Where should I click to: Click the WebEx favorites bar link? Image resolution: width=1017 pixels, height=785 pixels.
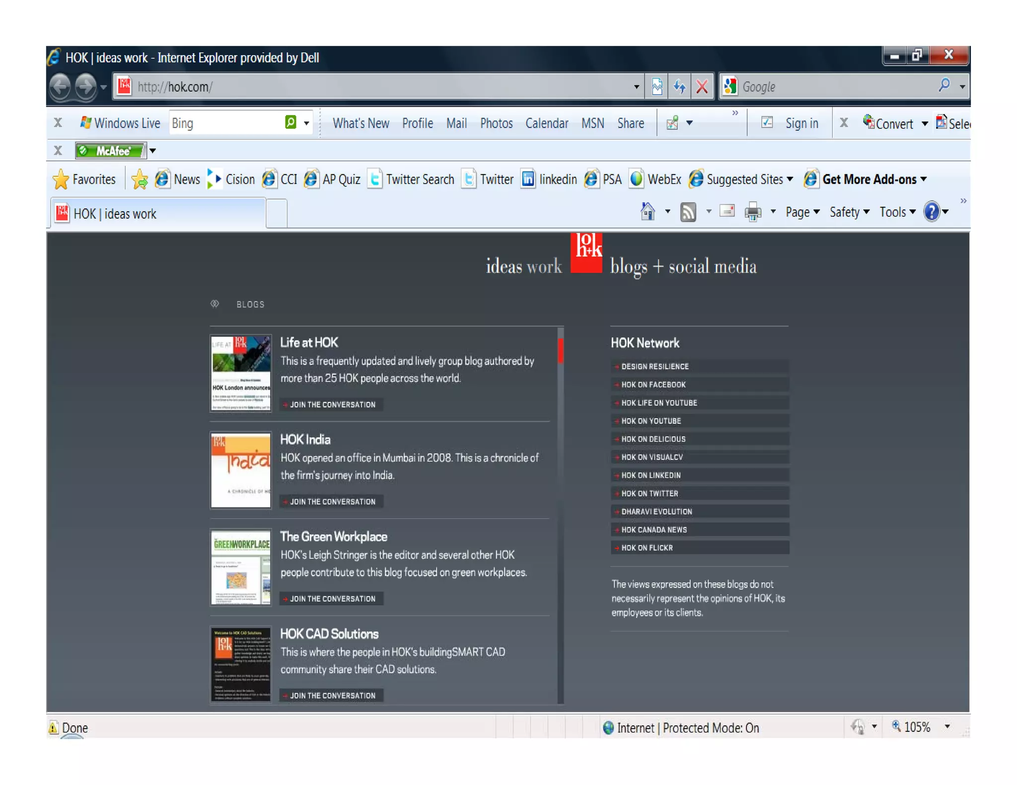pos(655,179)
